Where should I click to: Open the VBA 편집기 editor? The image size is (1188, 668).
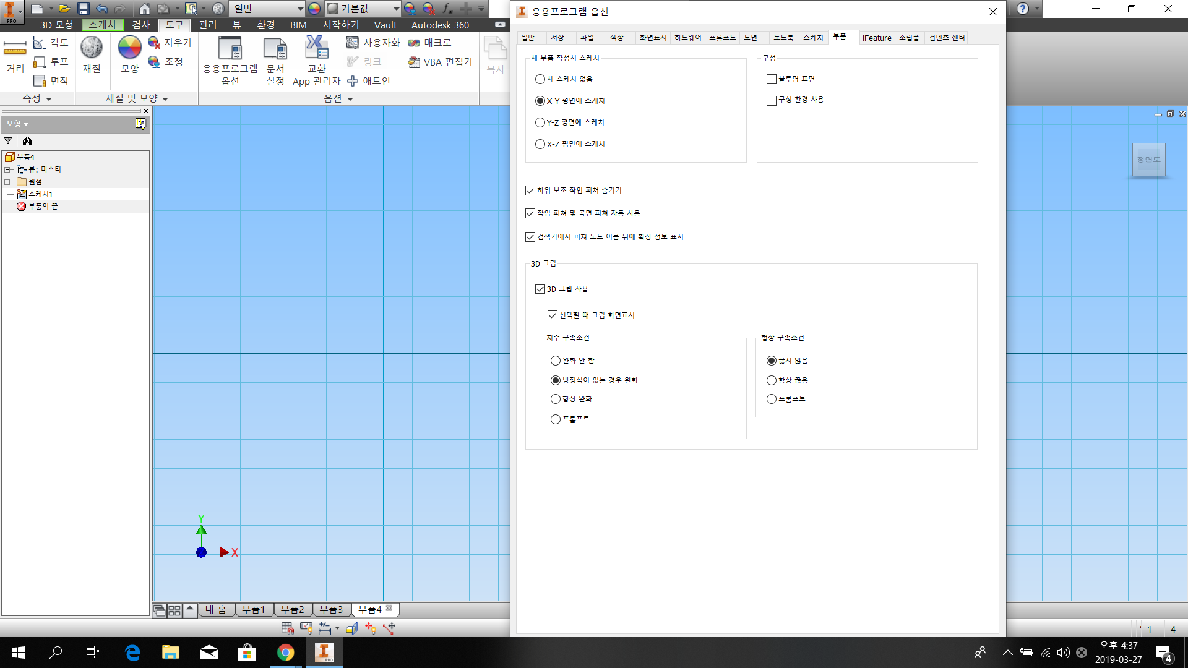[x=440, y=62]
